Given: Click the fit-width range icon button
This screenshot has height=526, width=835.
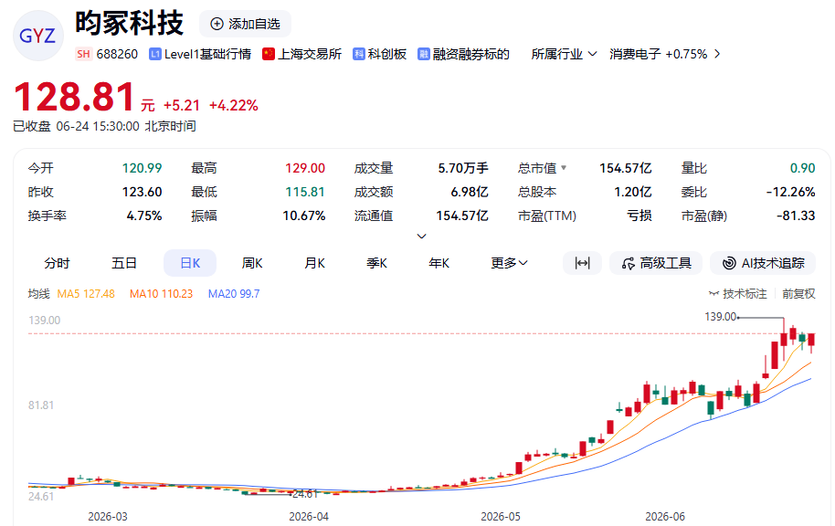Looking at the screenshot, I should click(583, 263).
